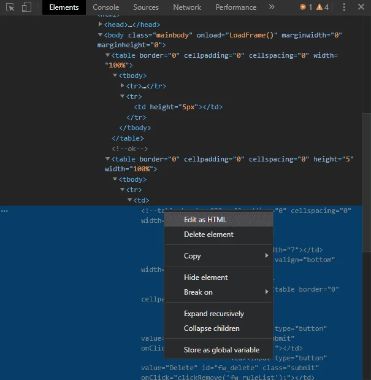This screenshot has height=380, width=371.
Task: Select the <!--ok--> comment node
Action: (x=130, y=149)
